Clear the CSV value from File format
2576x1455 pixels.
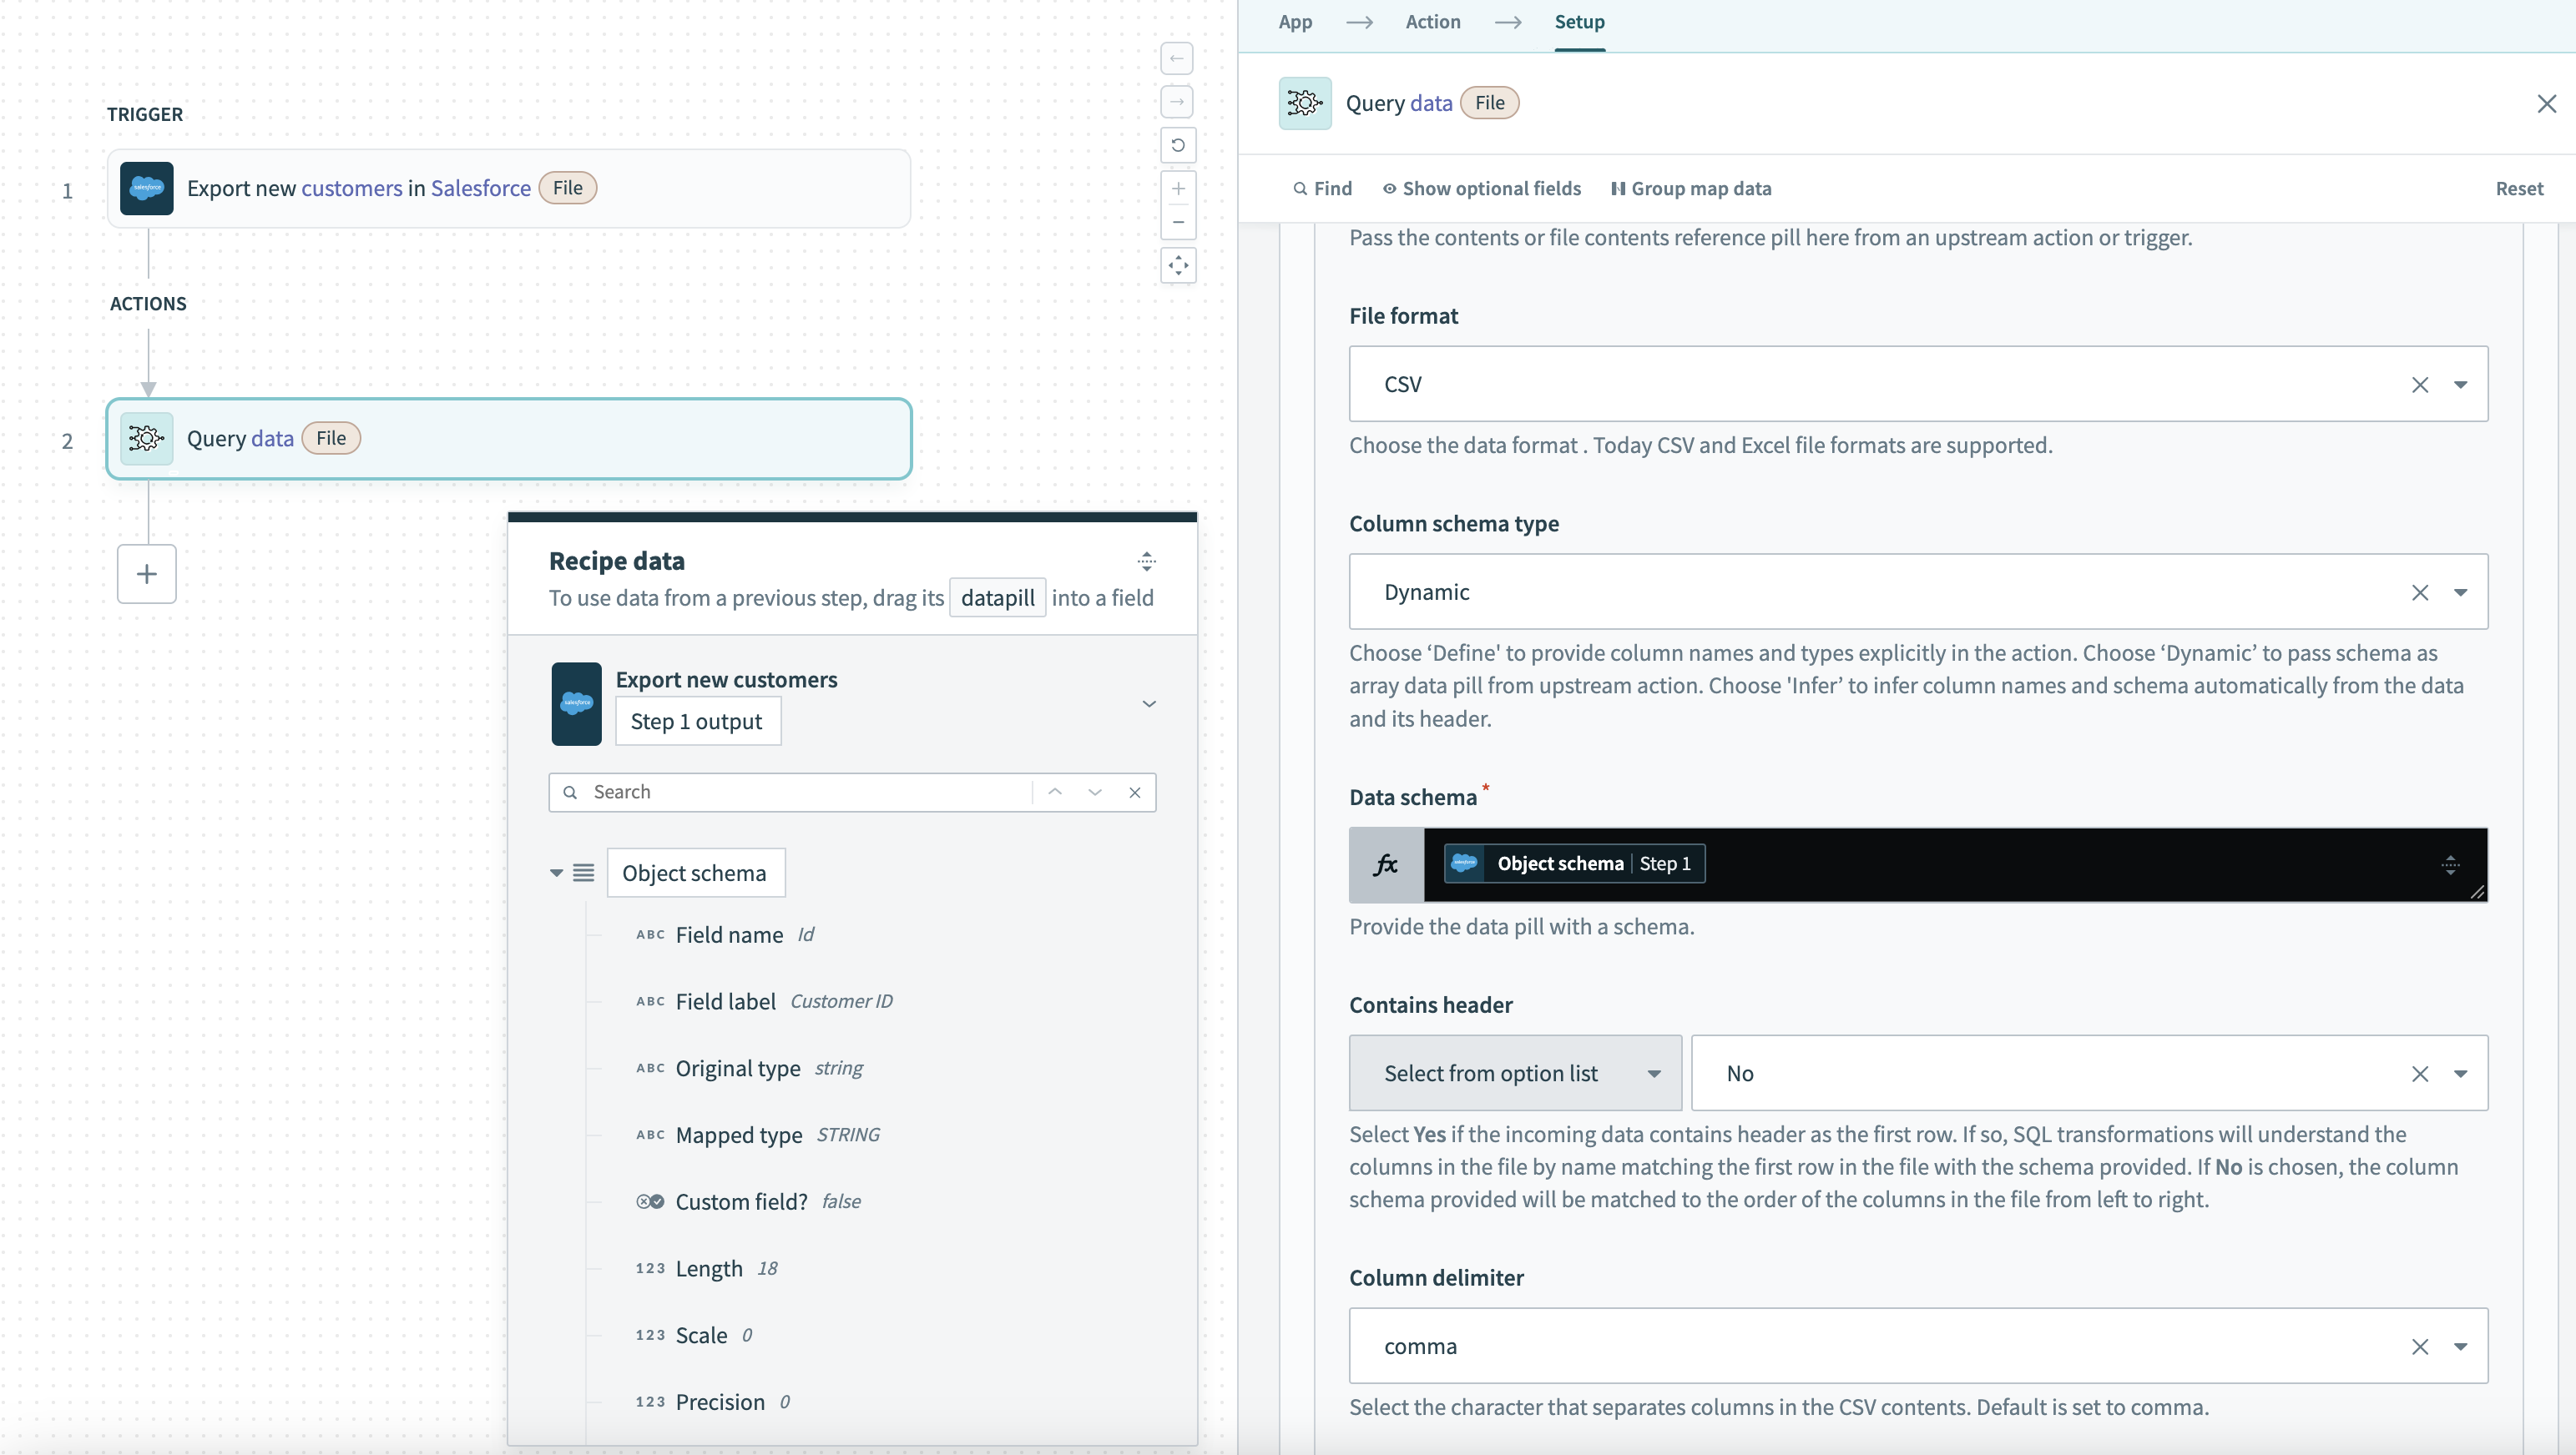pyautogui.click(x=2421, y=384)
